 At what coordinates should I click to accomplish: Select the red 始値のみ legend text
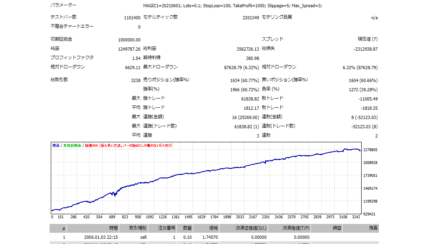pyautogui.click(x=129, y=146)
